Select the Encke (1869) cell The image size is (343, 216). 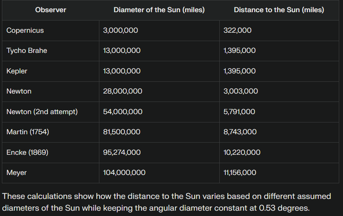click(x=27, y=152)
